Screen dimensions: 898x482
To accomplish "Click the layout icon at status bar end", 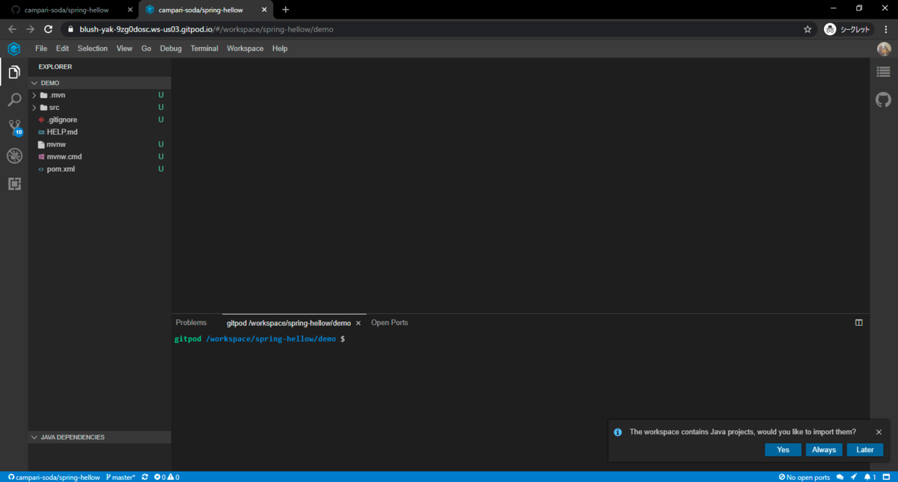I will click(x=886, y=477).
